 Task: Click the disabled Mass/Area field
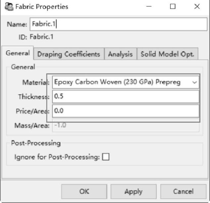(x=125, y=125)
